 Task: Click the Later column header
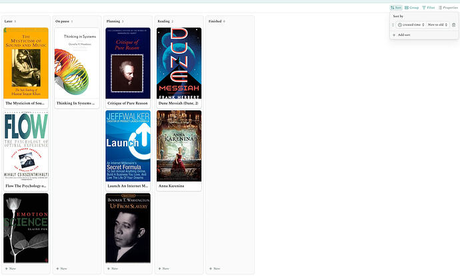tap(9, 21)
